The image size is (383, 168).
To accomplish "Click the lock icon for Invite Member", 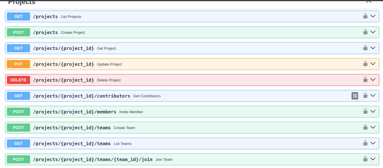I will pos(365,111).
